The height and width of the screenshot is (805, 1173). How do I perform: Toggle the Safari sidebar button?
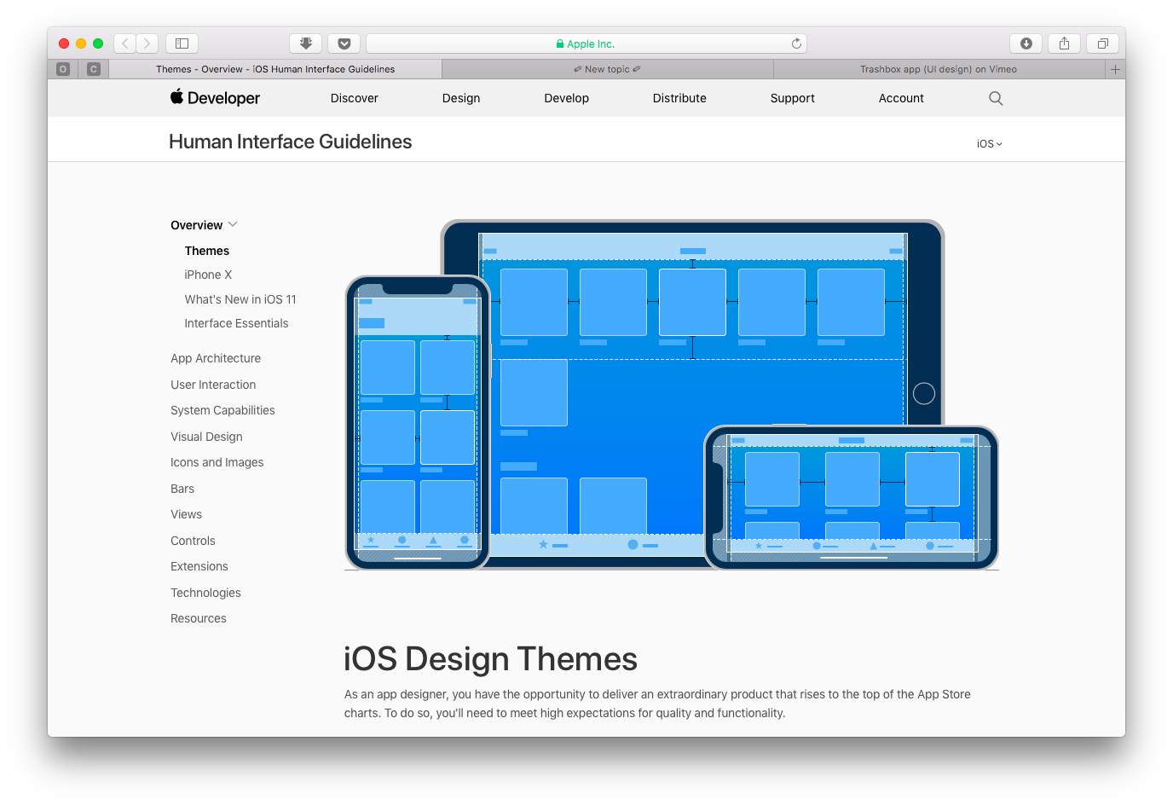point(182,43)
